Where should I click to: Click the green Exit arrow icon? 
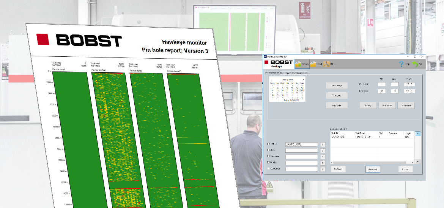tap(415, 64)
